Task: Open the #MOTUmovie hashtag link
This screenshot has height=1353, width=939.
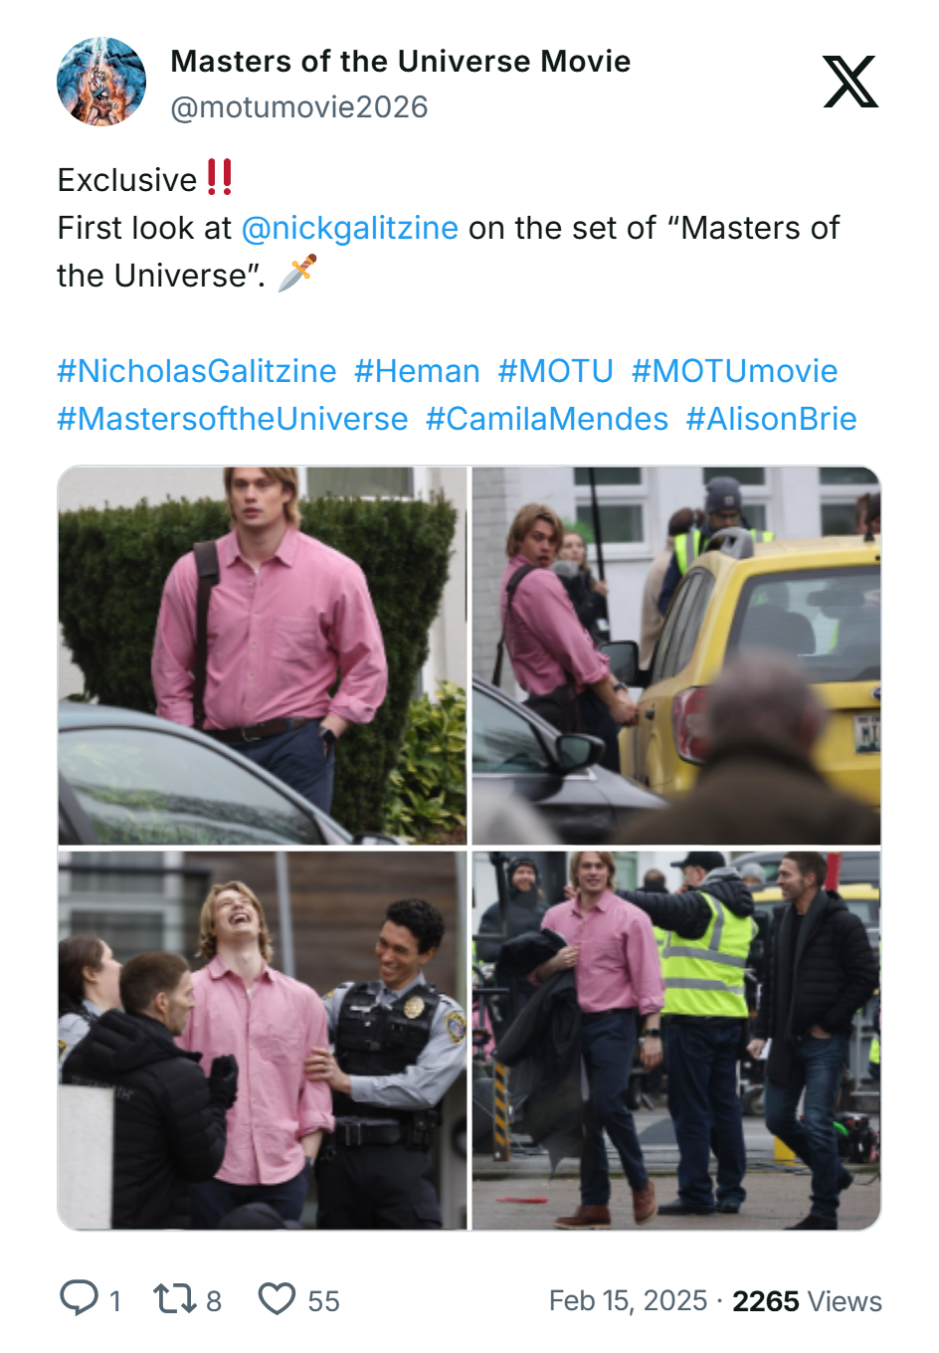Action: 734,371
